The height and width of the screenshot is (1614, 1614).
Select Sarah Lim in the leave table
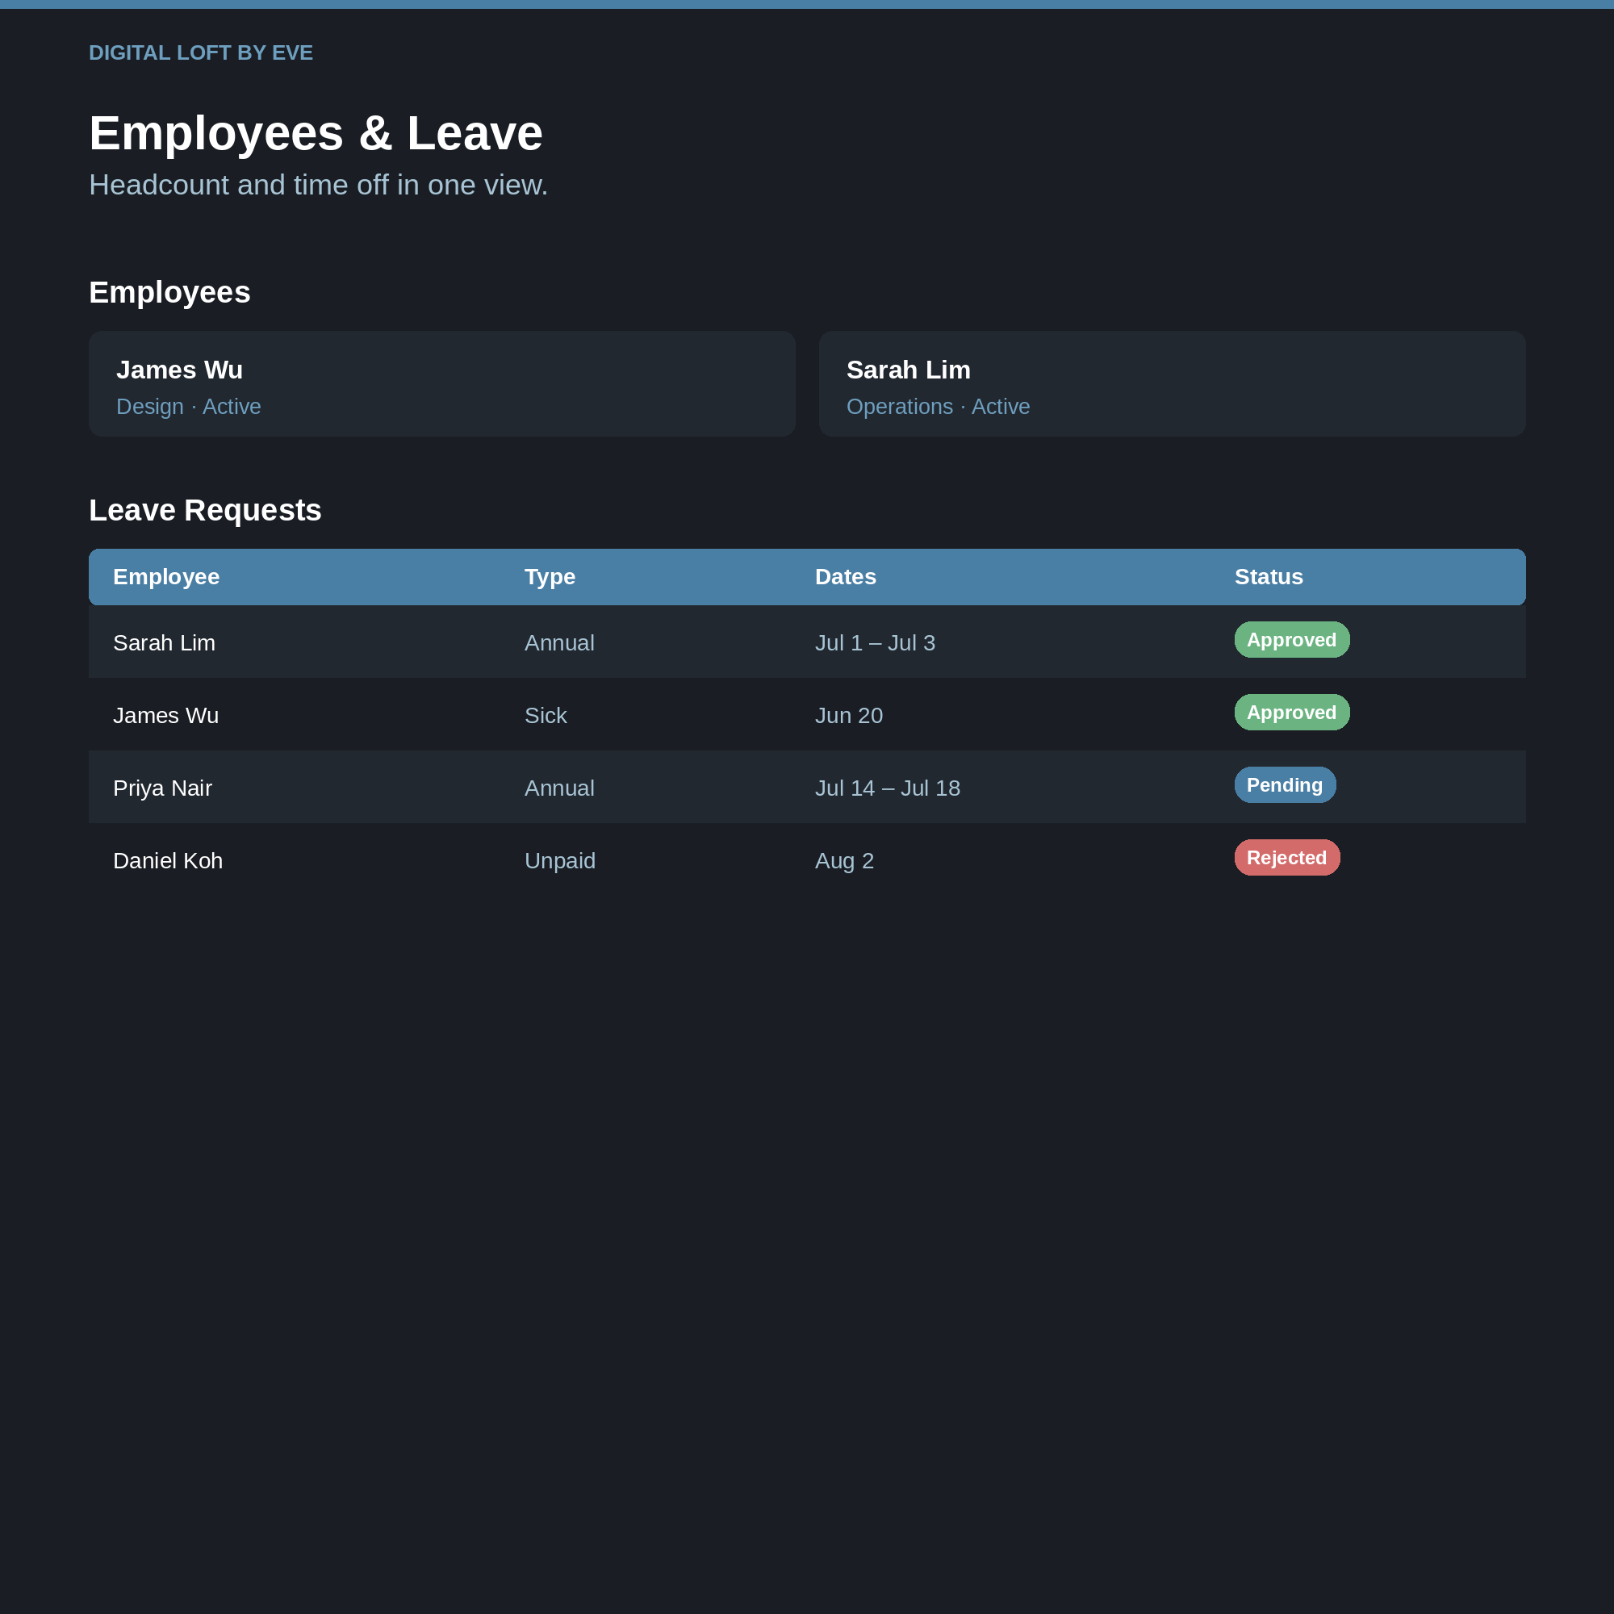[x=165, y=643]
